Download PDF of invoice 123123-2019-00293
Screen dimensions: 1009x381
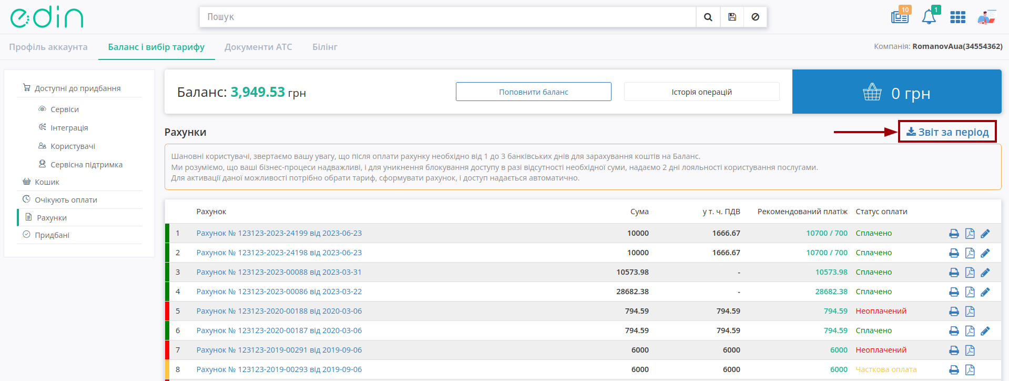pyautogui.click(x=970, y=370)
